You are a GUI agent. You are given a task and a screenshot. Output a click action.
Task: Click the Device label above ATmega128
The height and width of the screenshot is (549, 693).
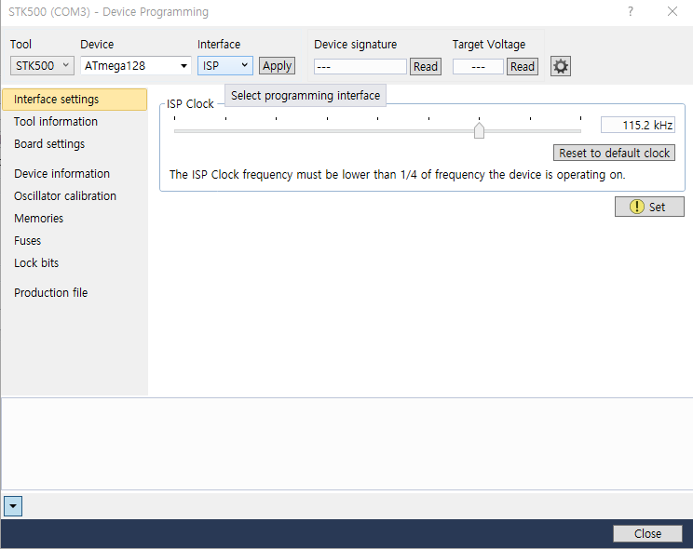tap(97, 44)
